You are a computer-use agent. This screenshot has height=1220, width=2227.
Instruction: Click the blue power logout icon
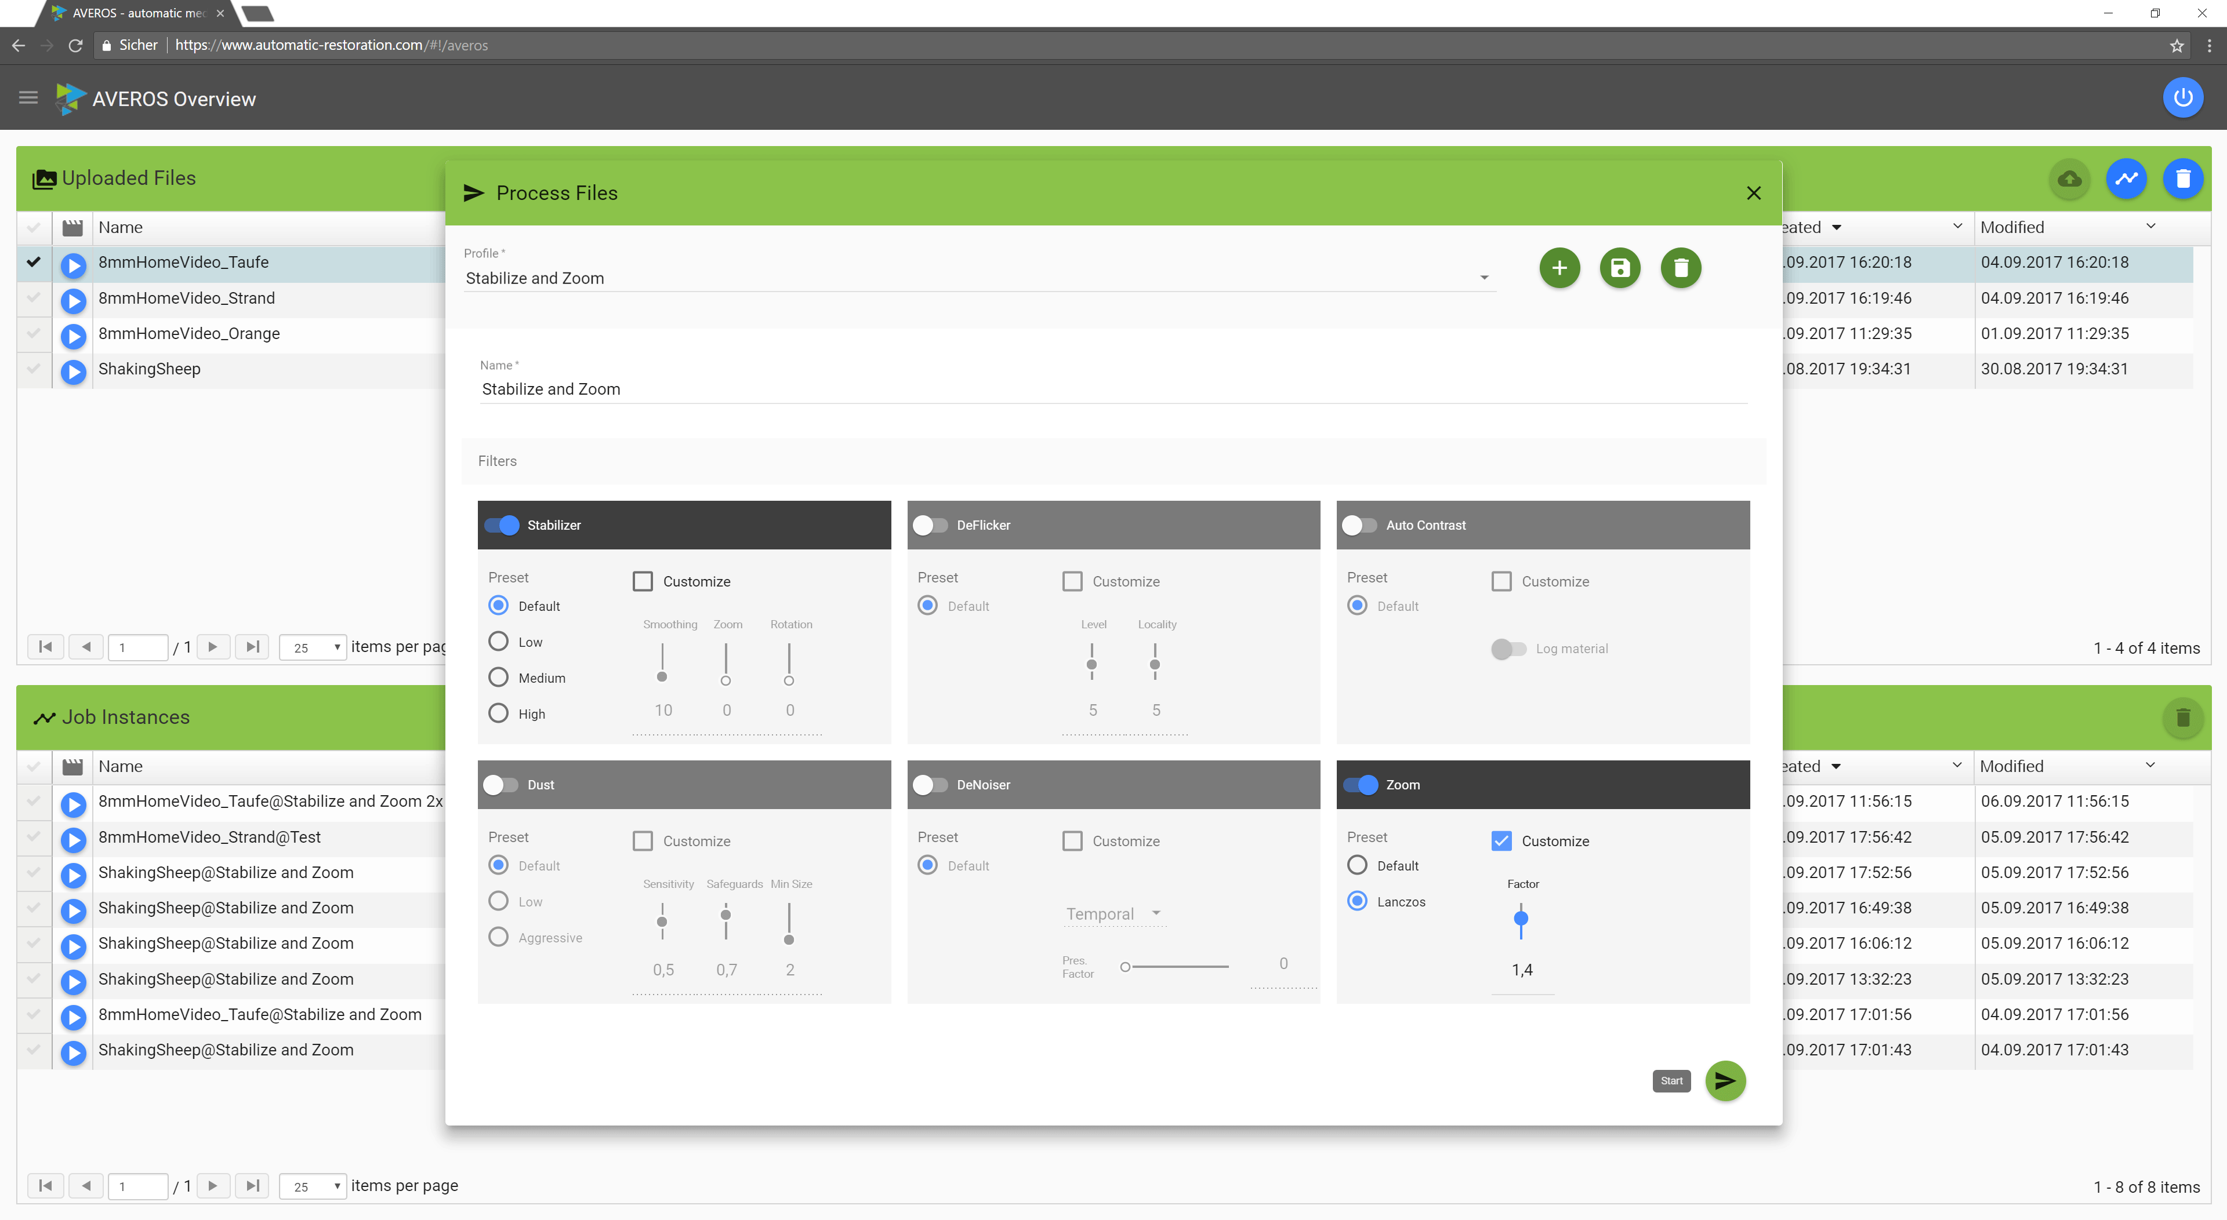2182,97
